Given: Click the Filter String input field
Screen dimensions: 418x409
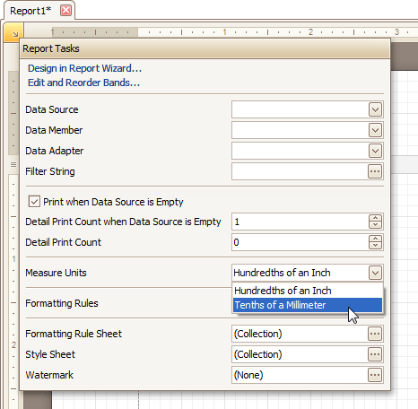Looking at the screenshot, I should 300,171.
